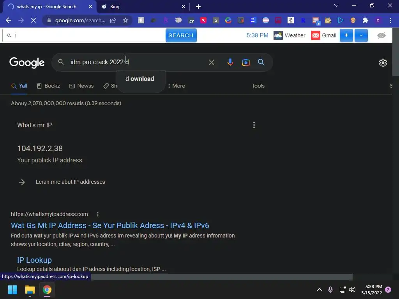This screenshot has height=299, width=399.
Task: Close the Bing tab
Action: point(184,7)
